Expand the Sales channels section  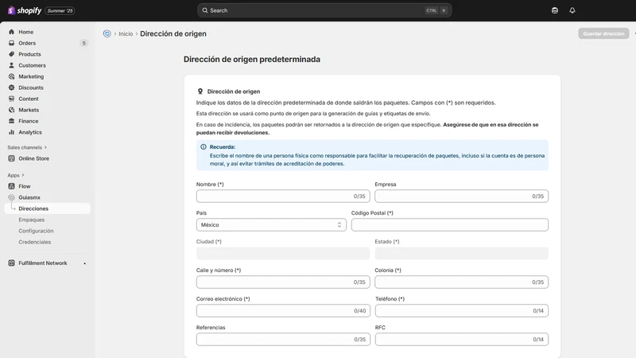(27, 147)
